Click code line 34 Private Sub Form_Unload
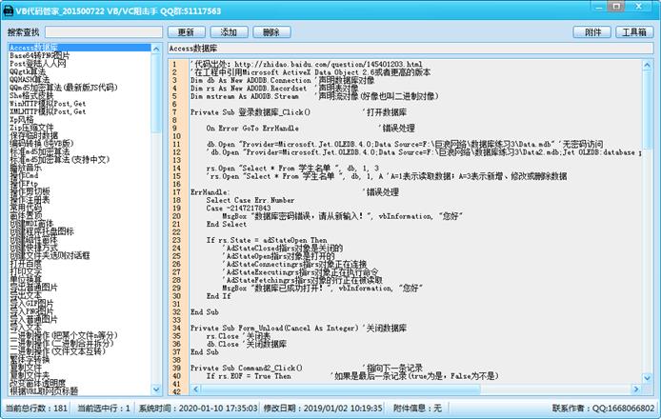The image size is (661, 419). pos(274,329)
